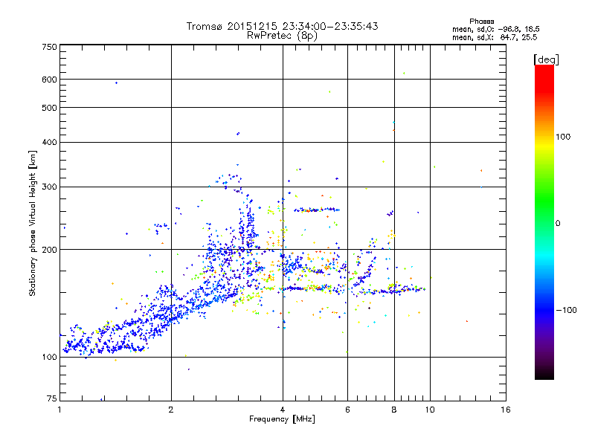Click y-axis tick label '750'
Screen dimensions: 595x446
click(50, 47)
